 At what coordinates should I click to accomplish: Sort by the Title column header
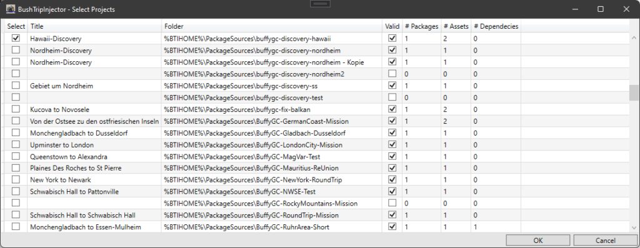tap(94, 26)
